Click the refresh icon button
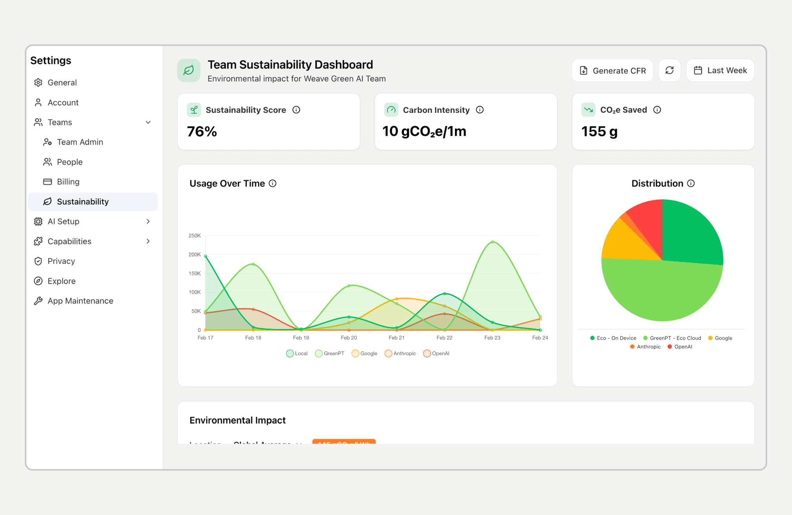 point(669,70)
